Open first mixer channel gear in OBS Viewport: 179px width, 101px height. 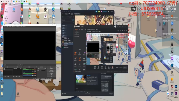point(36,71)
